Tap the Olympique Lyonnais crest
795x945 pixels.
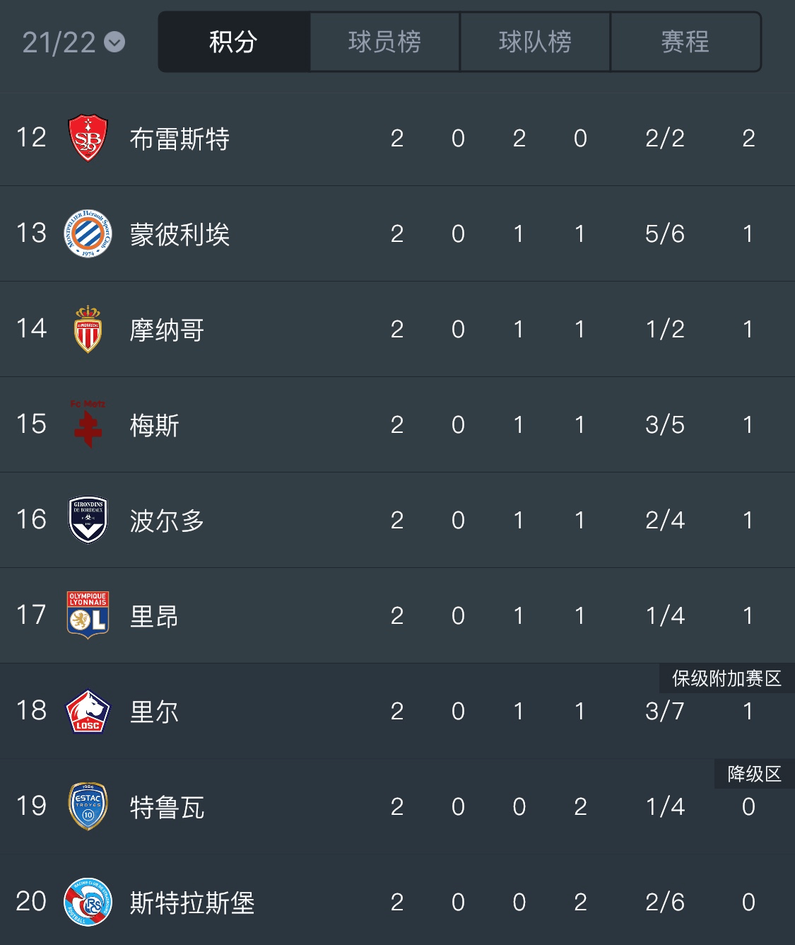(88, 615)
